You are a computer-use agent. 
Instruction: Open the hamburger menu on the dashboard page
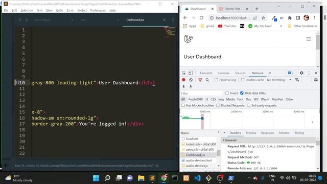309,39
